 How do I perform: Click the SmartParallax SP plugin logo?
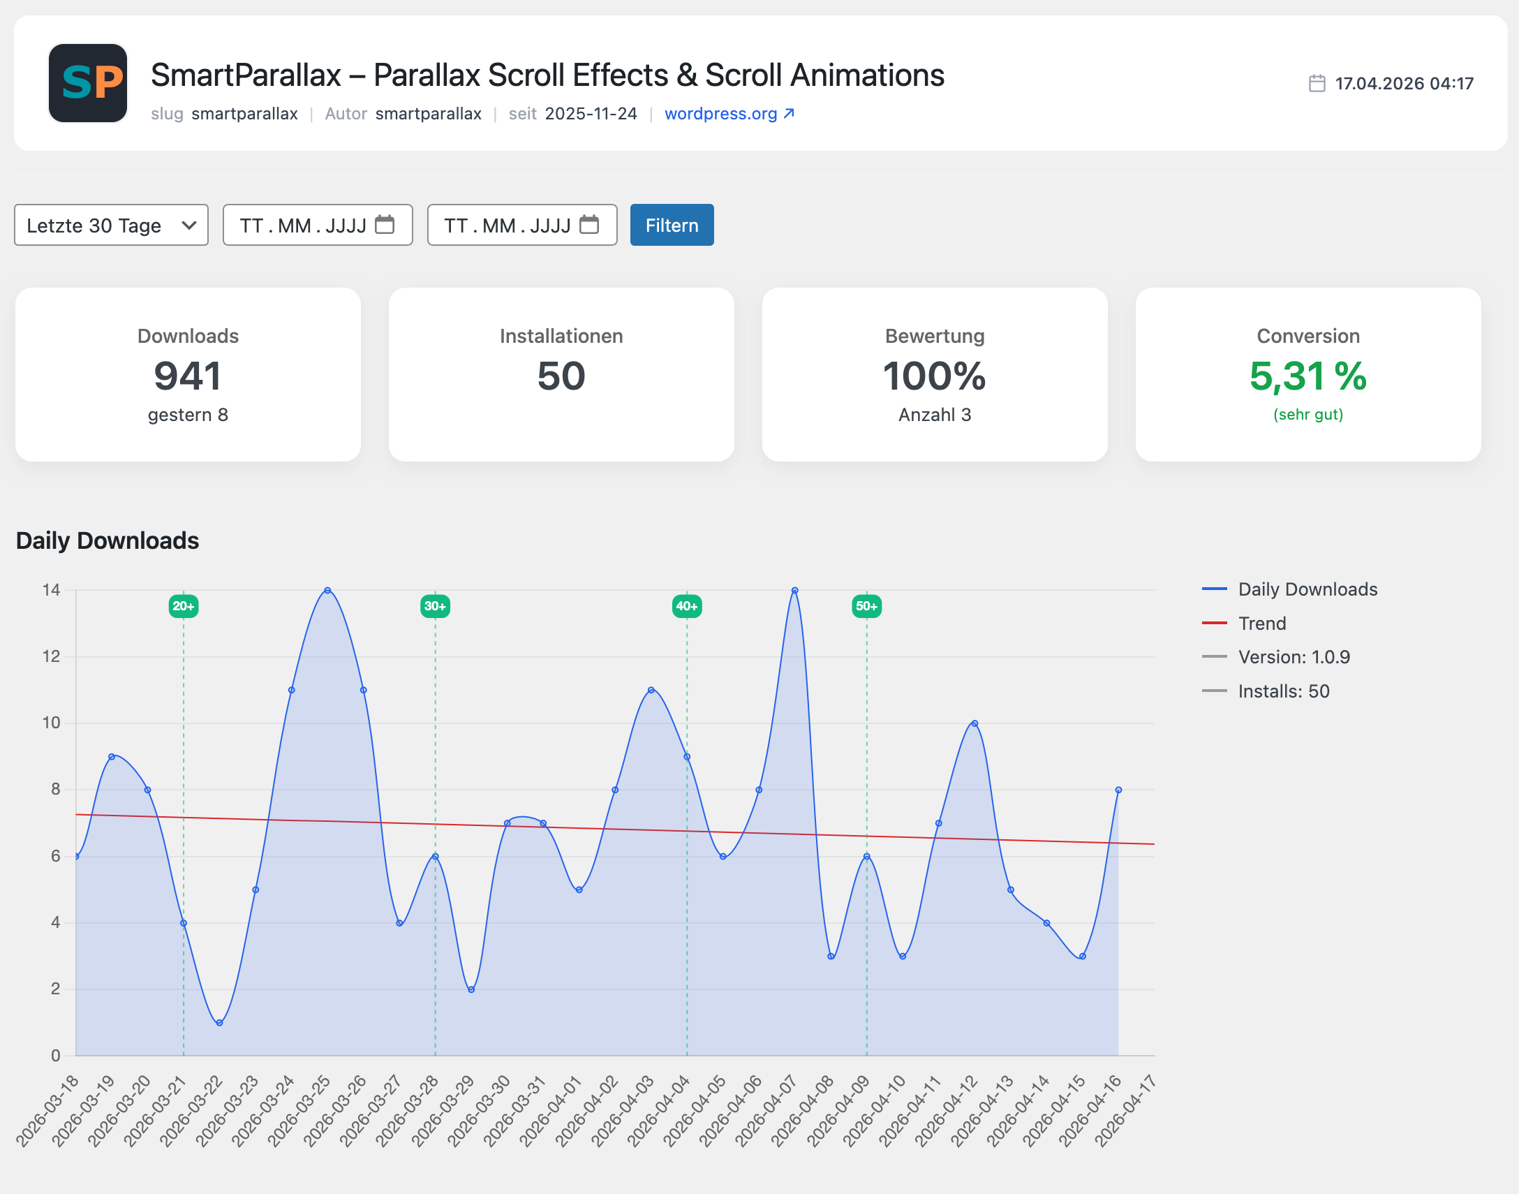[88, 83]
